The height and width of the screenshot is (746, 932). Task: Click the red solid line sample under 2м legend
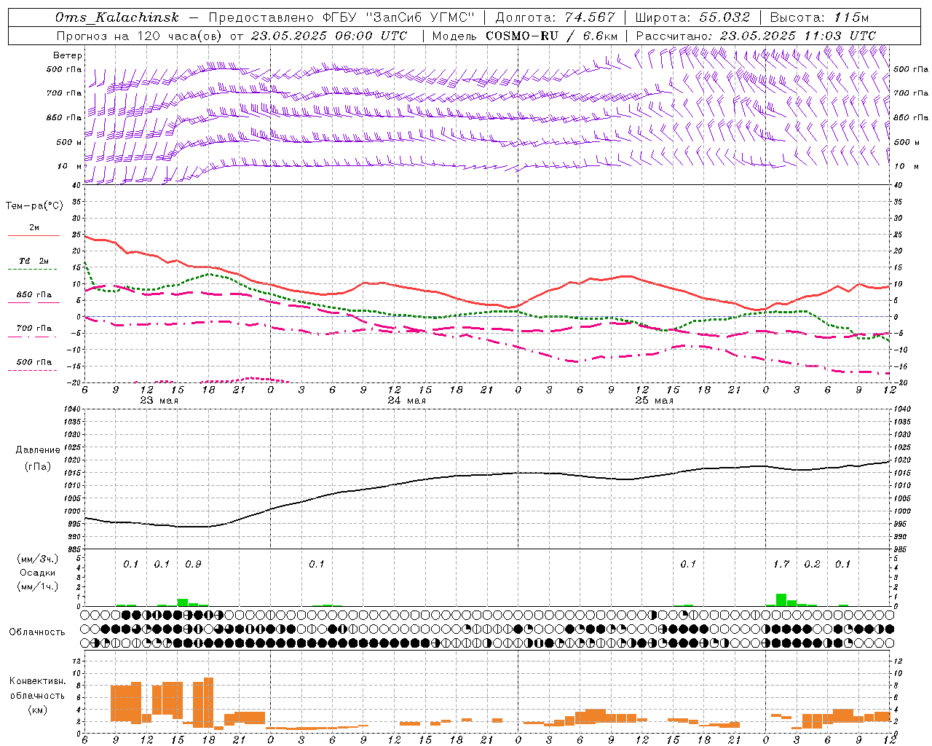pos(33,236)
